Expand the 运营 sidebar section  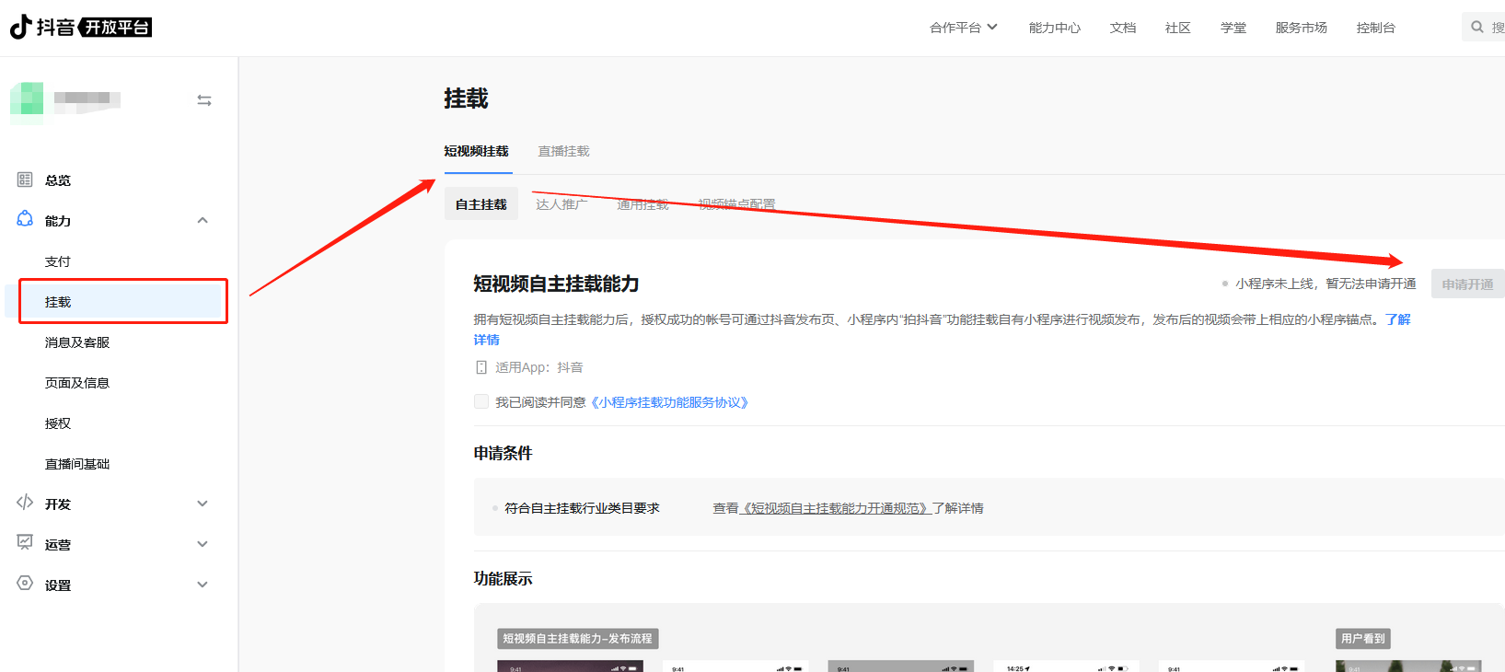click(203, 544)
